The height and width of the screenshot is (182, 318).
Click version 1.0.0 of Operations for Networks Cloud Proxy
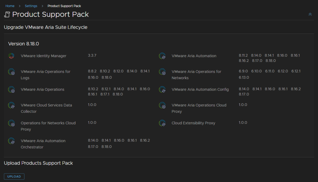tap(92, 123)
